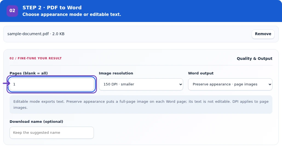Screen dimensions: 282x150
Task: Click the 02 step badge icon
Action: click(x=12, y=11)
